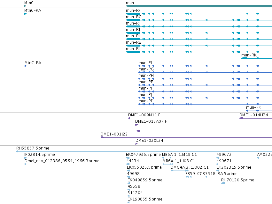The width and height of the screenshot is (272, 204).
Task: Select the DME1-009N11.F feature label
Action: 144,115
